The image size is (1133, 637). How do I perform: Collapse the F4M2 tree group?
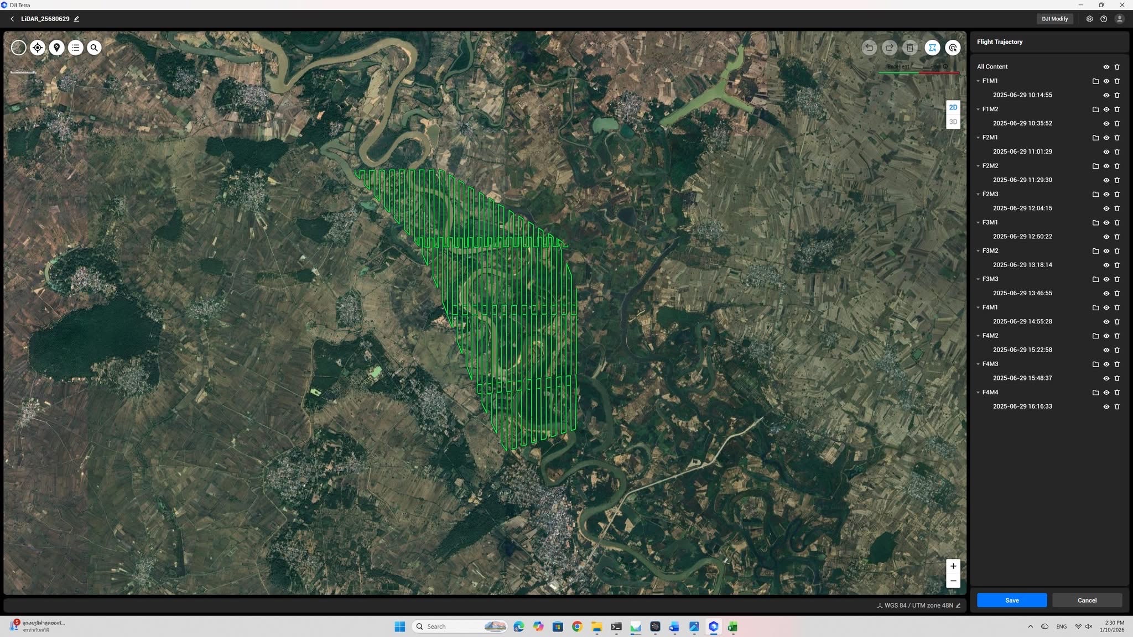tap(978, 336)
